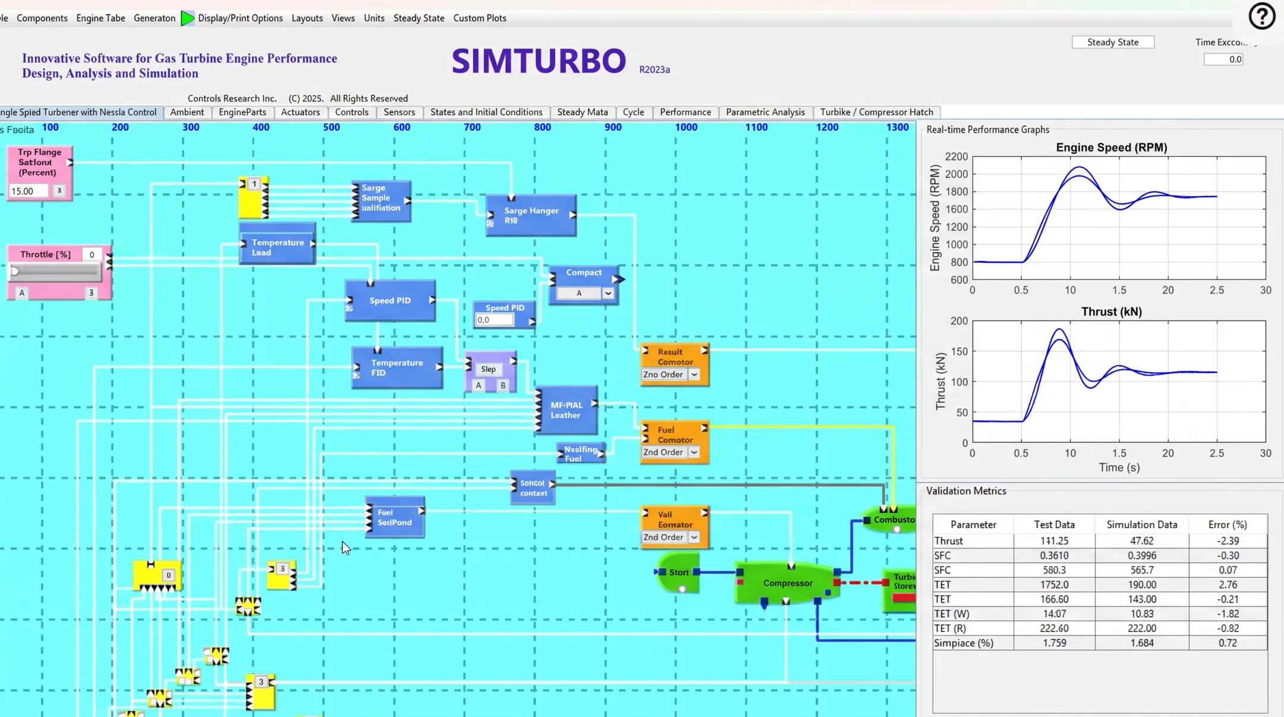Screen dimensions: 1284x717
Task: Select the Sarge Hanger R19 block
Action: point(531,215)
